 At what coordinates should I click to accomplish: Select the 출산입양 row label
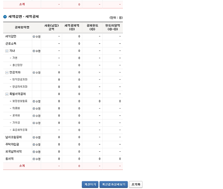[x=17, y=65]
